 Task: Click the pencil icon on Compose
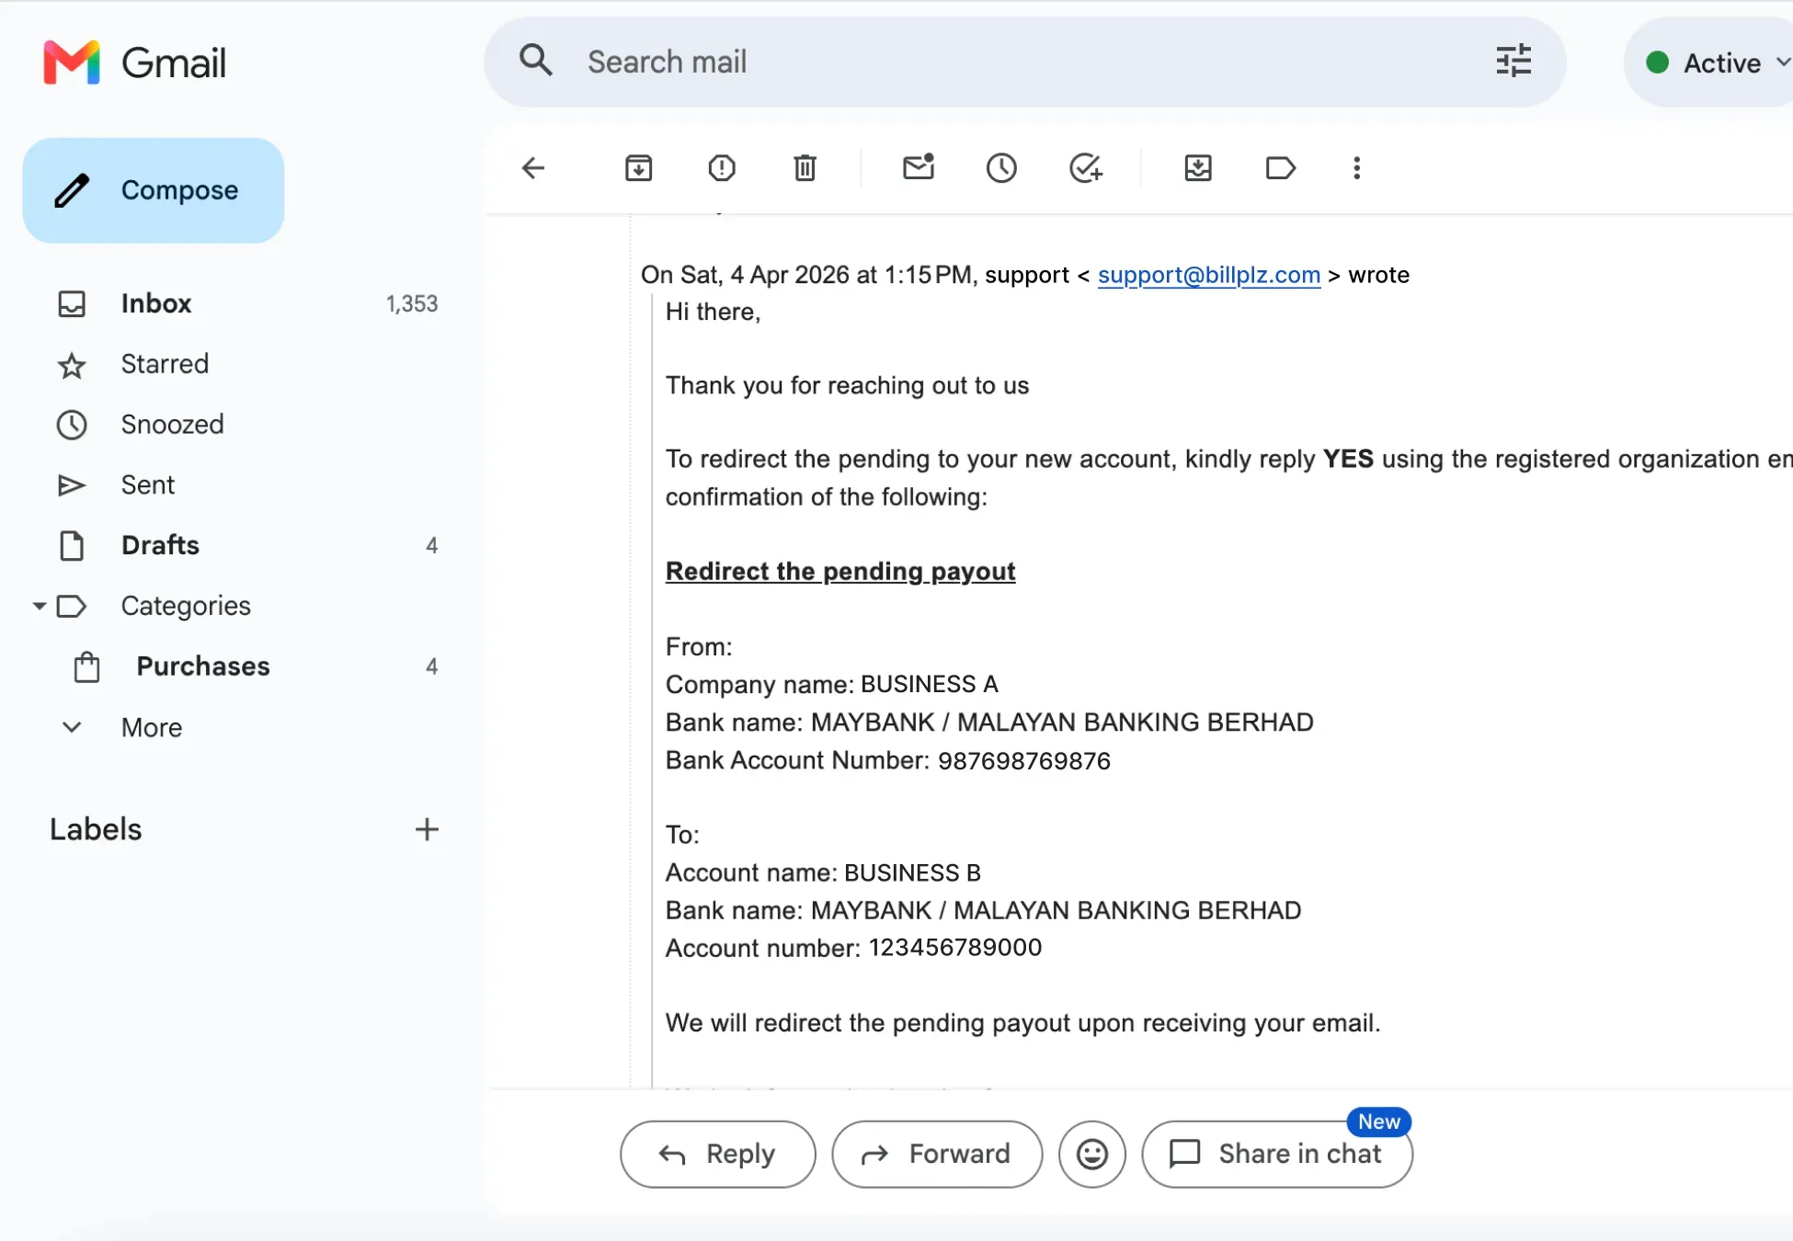click(72, 190)
